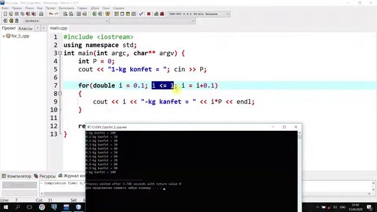Click left arrow of side panel tabs
Viewport: 377px width, 212px height.
pyautogui.click(x=38, y=28)
